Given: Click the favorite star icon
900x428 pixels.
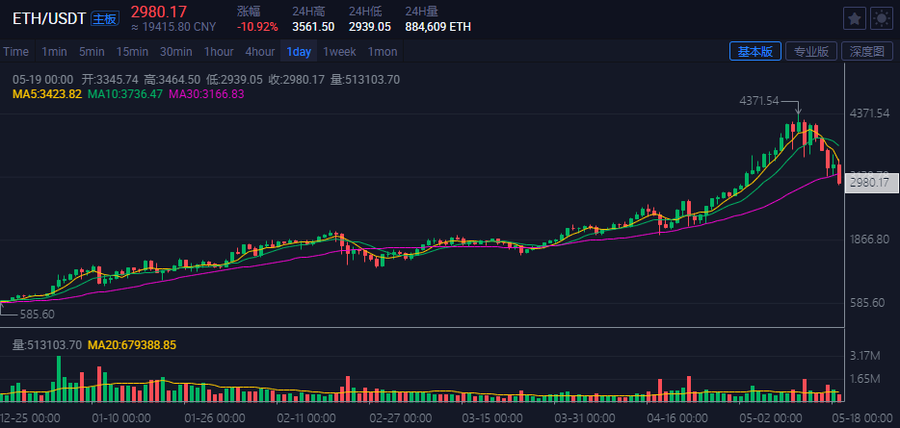Looking at the screenshot, I should [x=855, y=18].
